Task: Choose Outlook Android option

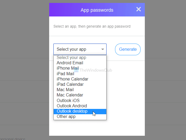Action: (80, 106)
